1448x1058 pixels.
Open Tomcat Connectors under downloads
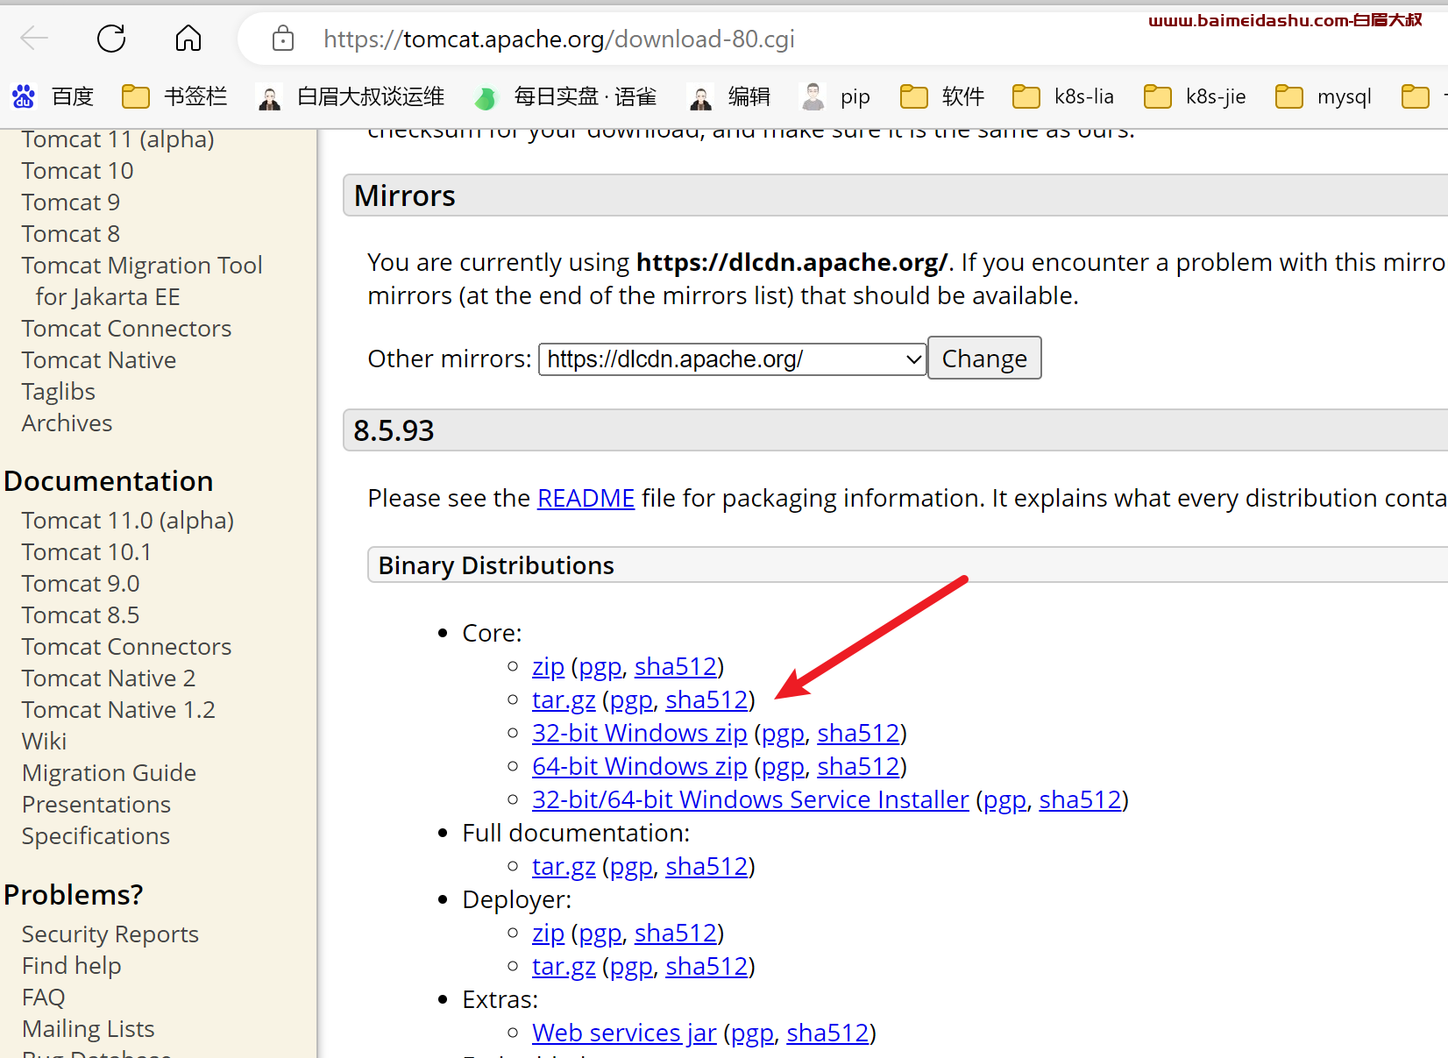(126, 329)
